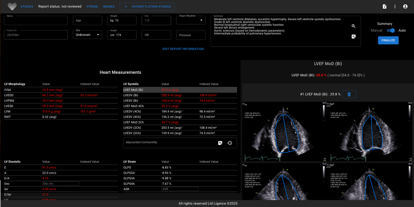Select the LVEF MoD (Bi) table row

click(x=180, y=90)
